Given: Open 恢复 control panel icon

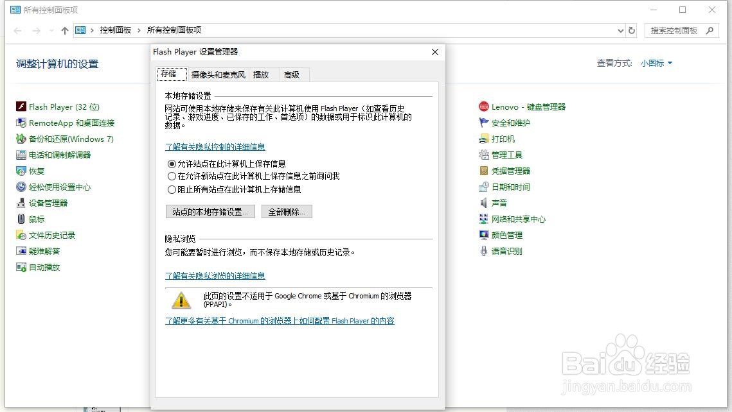Looking at the screenshot, I should [21, 171].
